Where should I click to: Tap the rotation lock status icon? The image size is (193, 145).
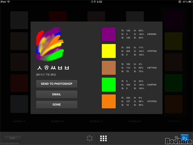pyautogui.click(x=180, y=2)
